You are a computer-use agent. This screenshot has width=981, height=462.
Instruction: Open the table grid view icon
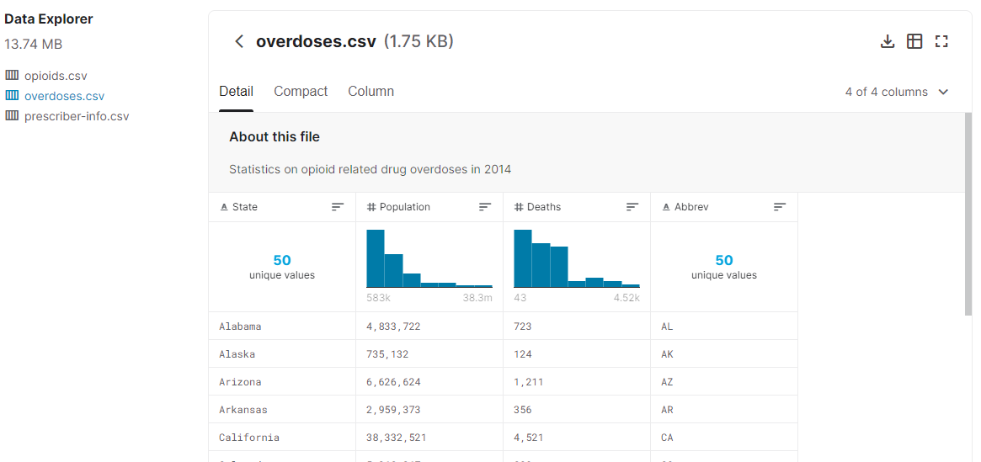[914, 42]
